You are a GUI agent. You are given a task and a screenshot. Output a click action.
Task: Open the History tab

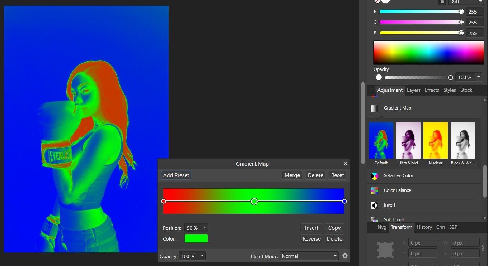coord(424,227)
